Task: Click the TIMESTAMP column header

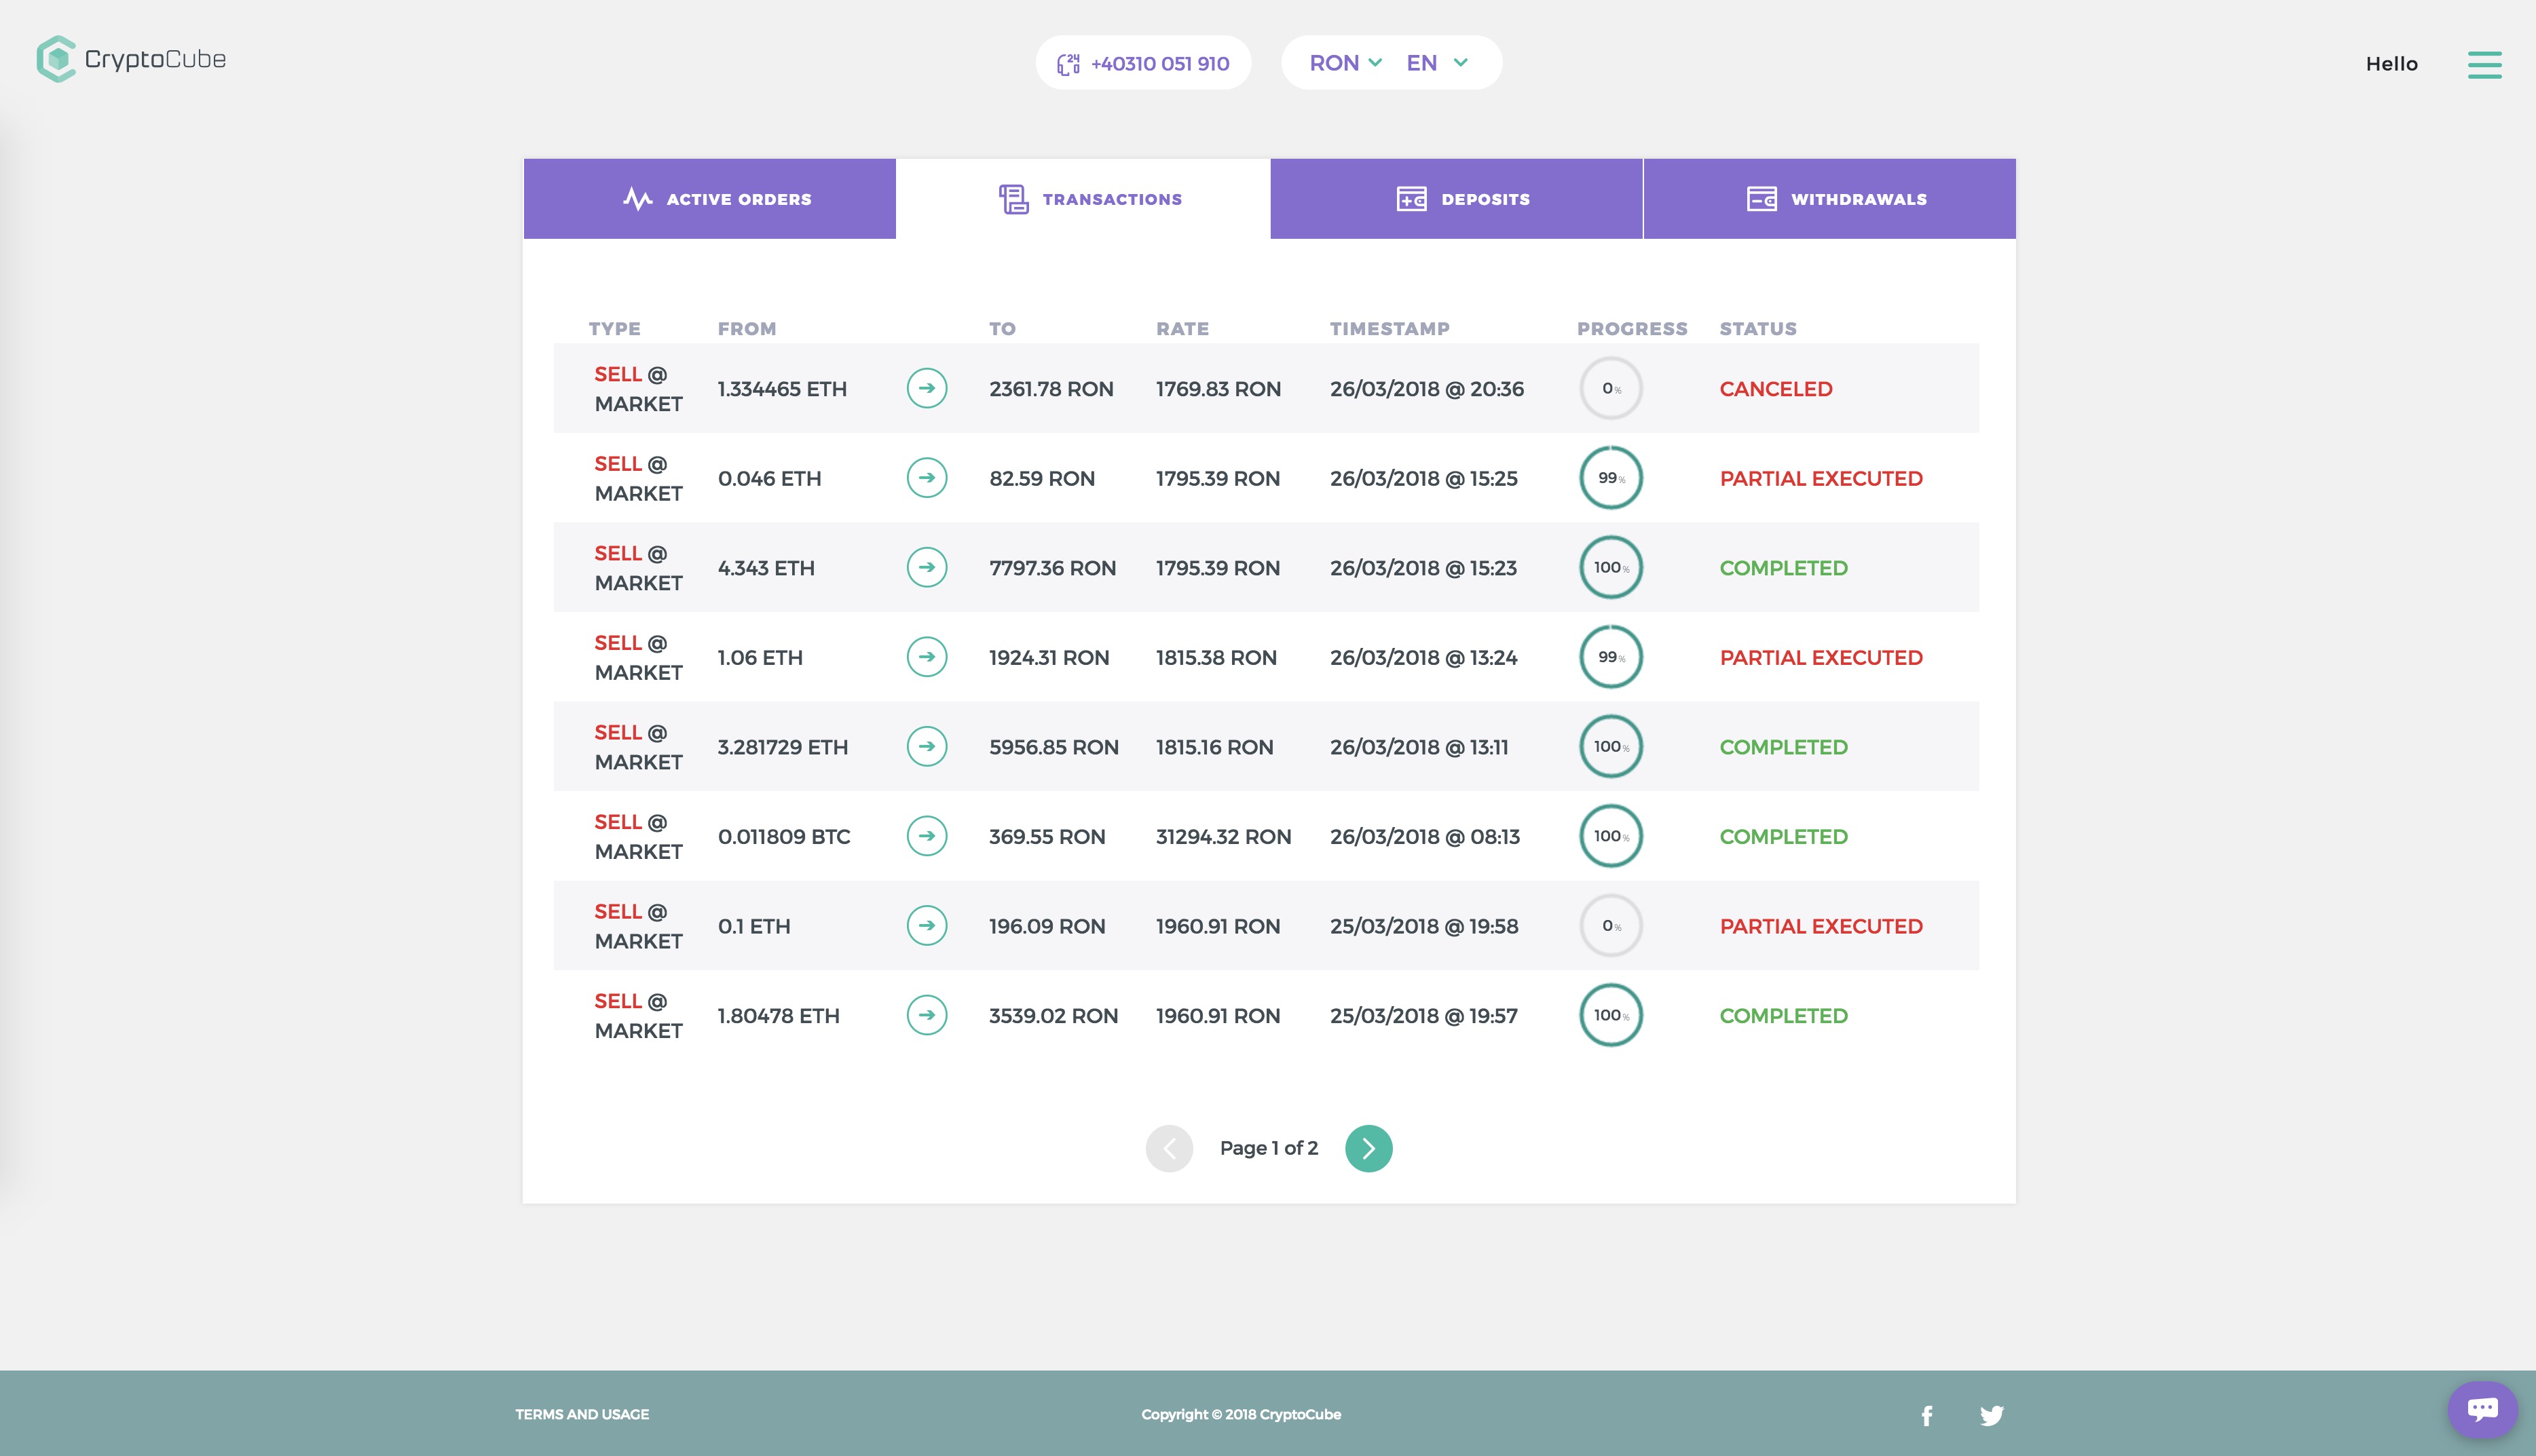Action: [1389, 328]
